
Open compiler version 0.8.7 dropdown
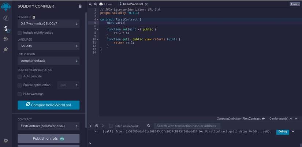[49, 24]
